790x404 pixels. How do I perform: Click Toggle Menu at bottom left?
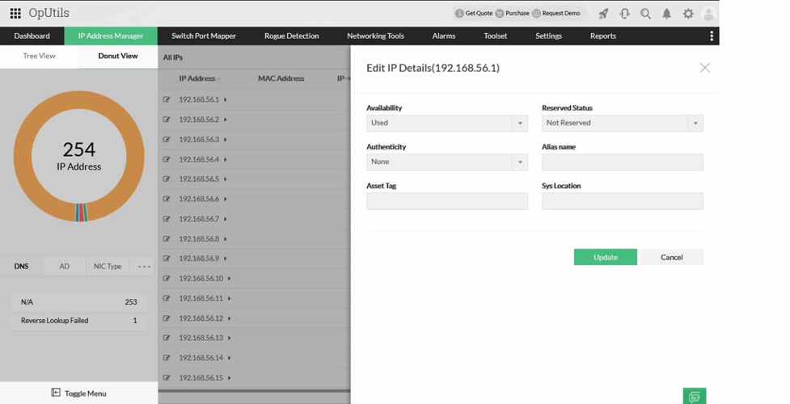[x=78, y=393]
